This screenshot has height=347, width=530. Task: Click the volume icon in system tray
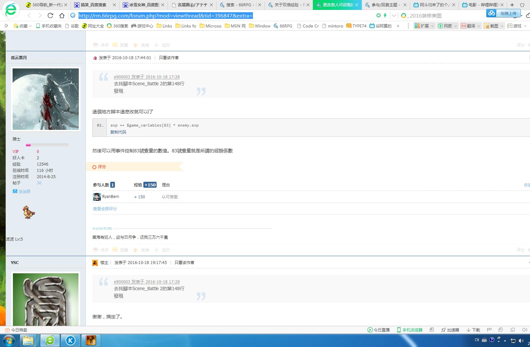(521, 340)
